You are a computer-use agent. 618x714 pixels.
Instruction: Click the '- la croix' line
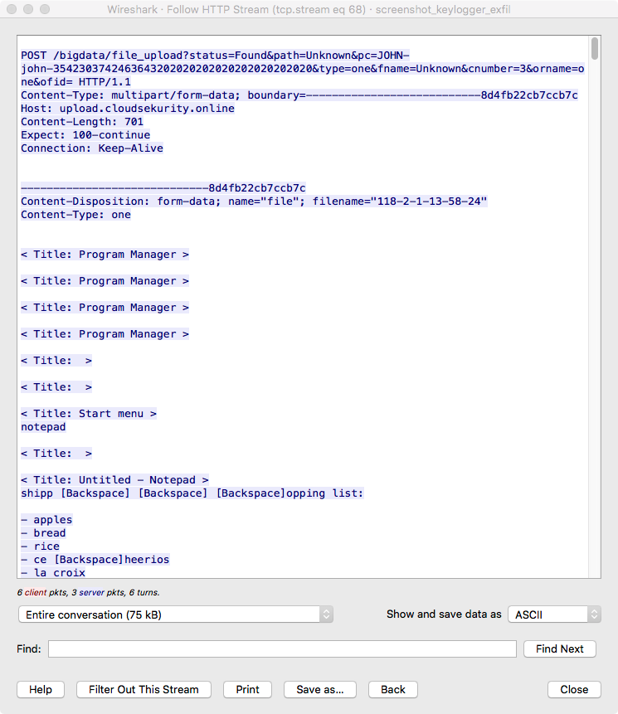[x=53, y=572]
